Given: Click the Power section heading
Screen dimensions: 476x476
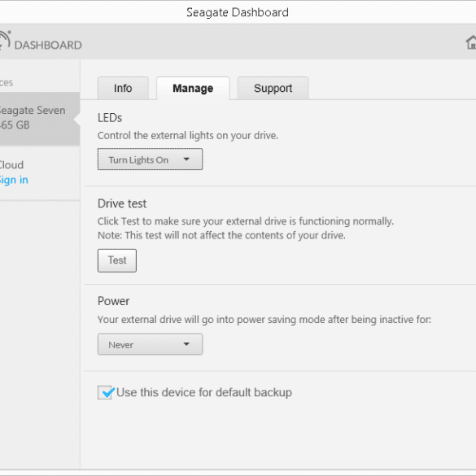Looking at the screenshot, I should pyautogui.click(x=114, y=301).
